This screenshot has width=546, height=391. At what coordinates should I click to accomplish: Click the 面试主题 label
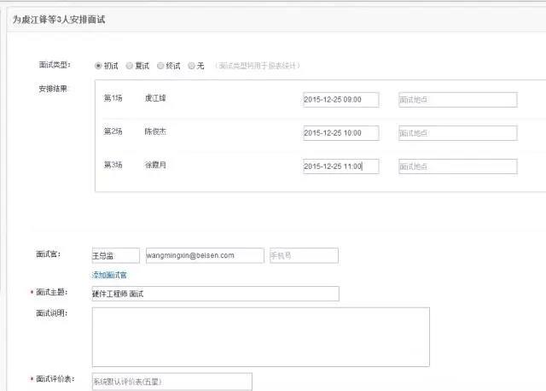[51, 292]
